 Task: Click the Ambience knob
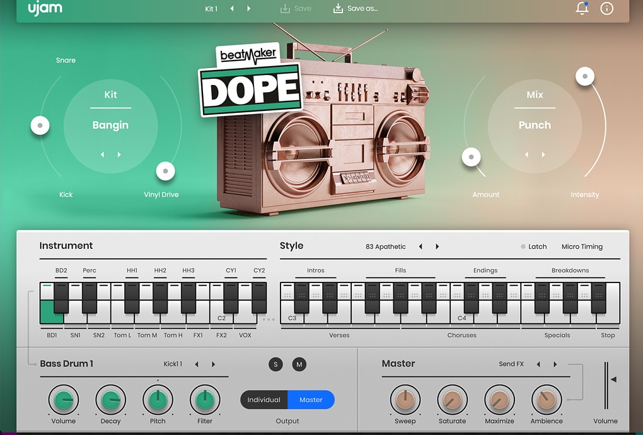547,400
